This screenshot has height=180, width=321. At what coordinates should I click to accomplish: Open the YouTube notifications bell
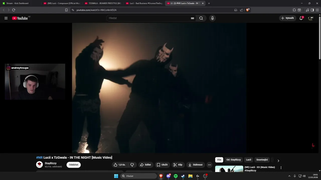pyautogui.click(x=301, y=18)
